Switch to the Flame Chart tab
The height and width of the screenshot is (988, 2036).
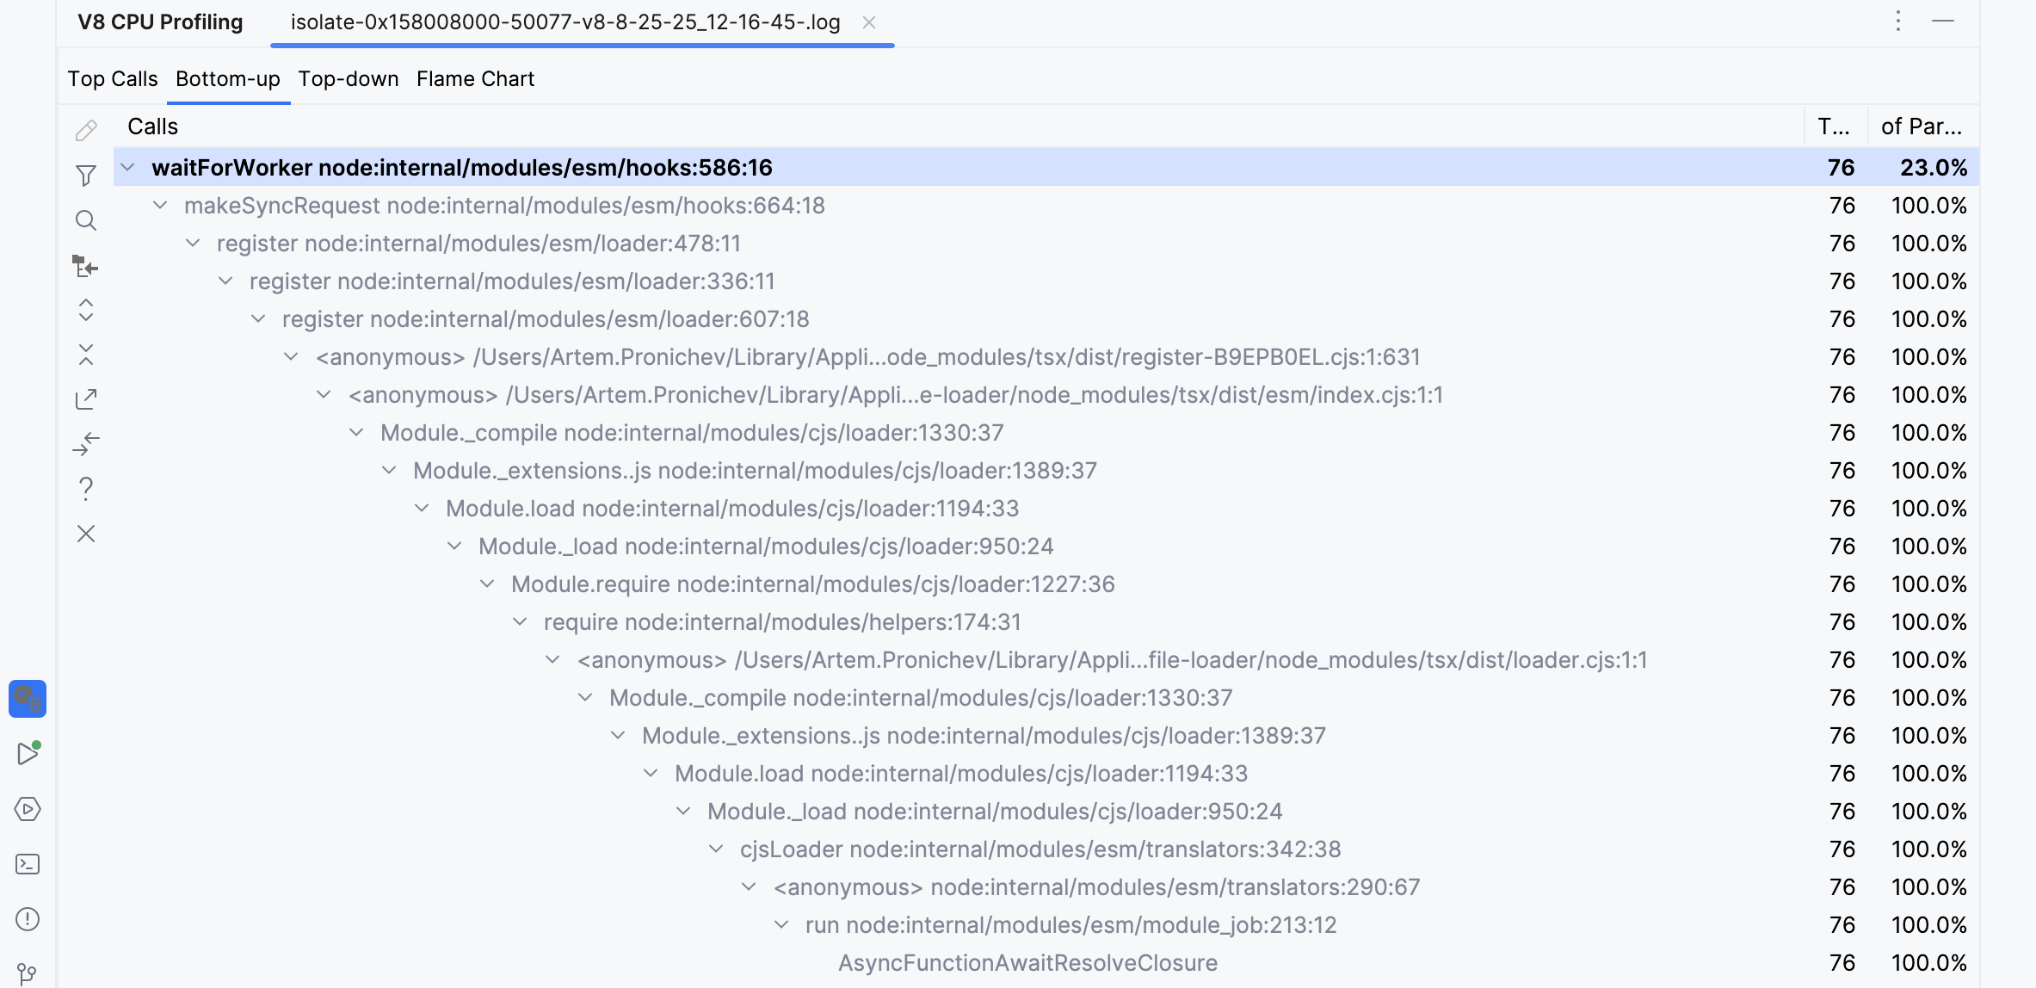coord(474,78)
